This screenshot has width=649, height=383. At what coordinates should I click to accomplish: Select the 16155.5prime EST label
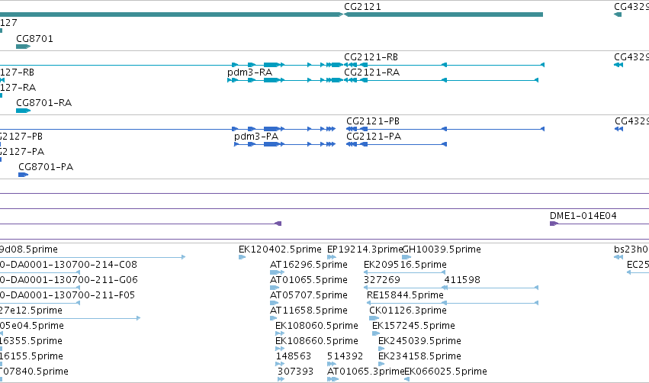pos(31,356)
